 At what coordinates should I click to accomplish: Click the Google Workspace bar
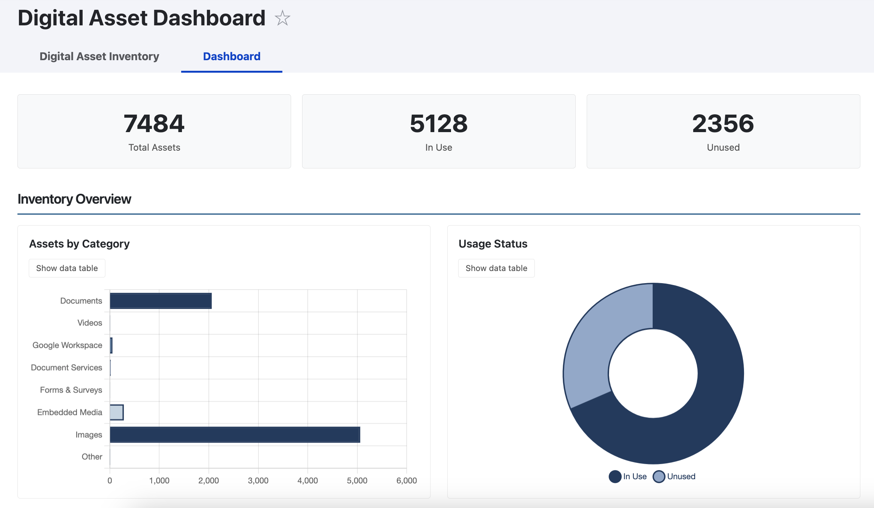click(111, 345)
